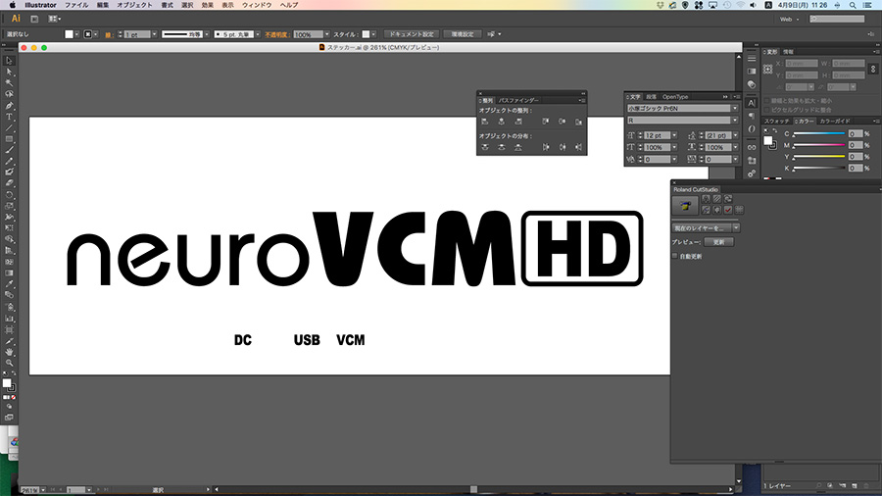This screenshot has width=882, height=496.
Task: Click horizontal align left icon
Action: (485, 122)
